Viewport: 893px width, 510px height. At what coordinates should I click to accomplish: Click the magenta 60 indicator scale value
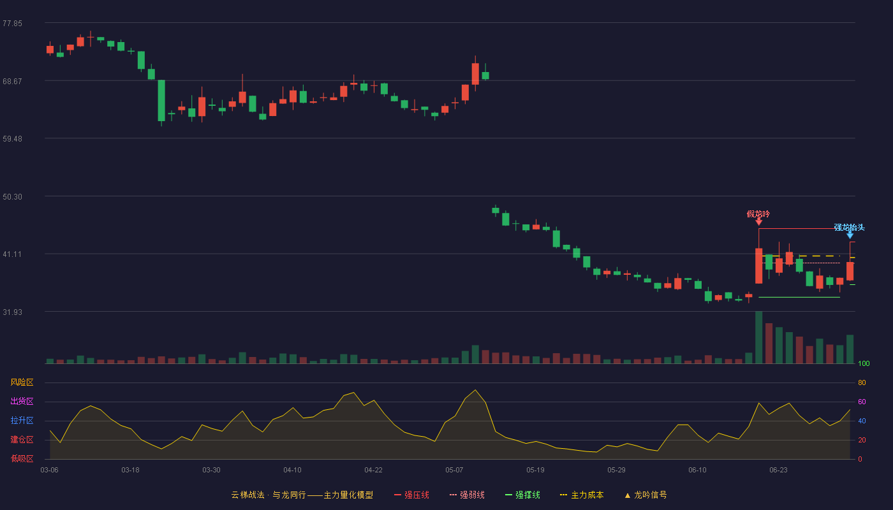[862, 402]
